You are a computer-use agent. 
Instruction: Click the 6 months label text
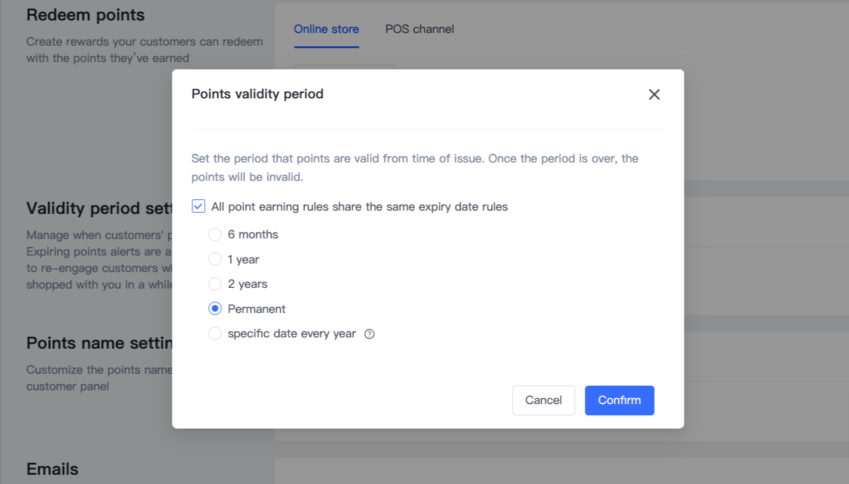coord(253,234)
